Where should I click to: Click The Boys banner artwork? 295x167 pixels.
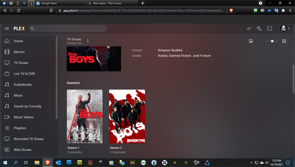point(94,59)
